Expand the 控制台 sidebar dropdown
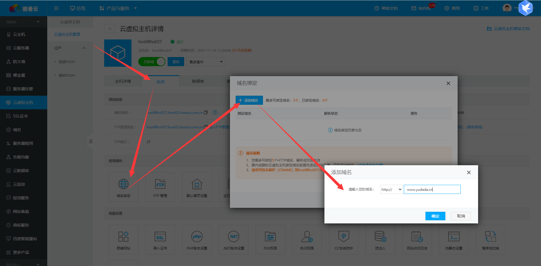This screenshot has height=266, width=541. 23,22
